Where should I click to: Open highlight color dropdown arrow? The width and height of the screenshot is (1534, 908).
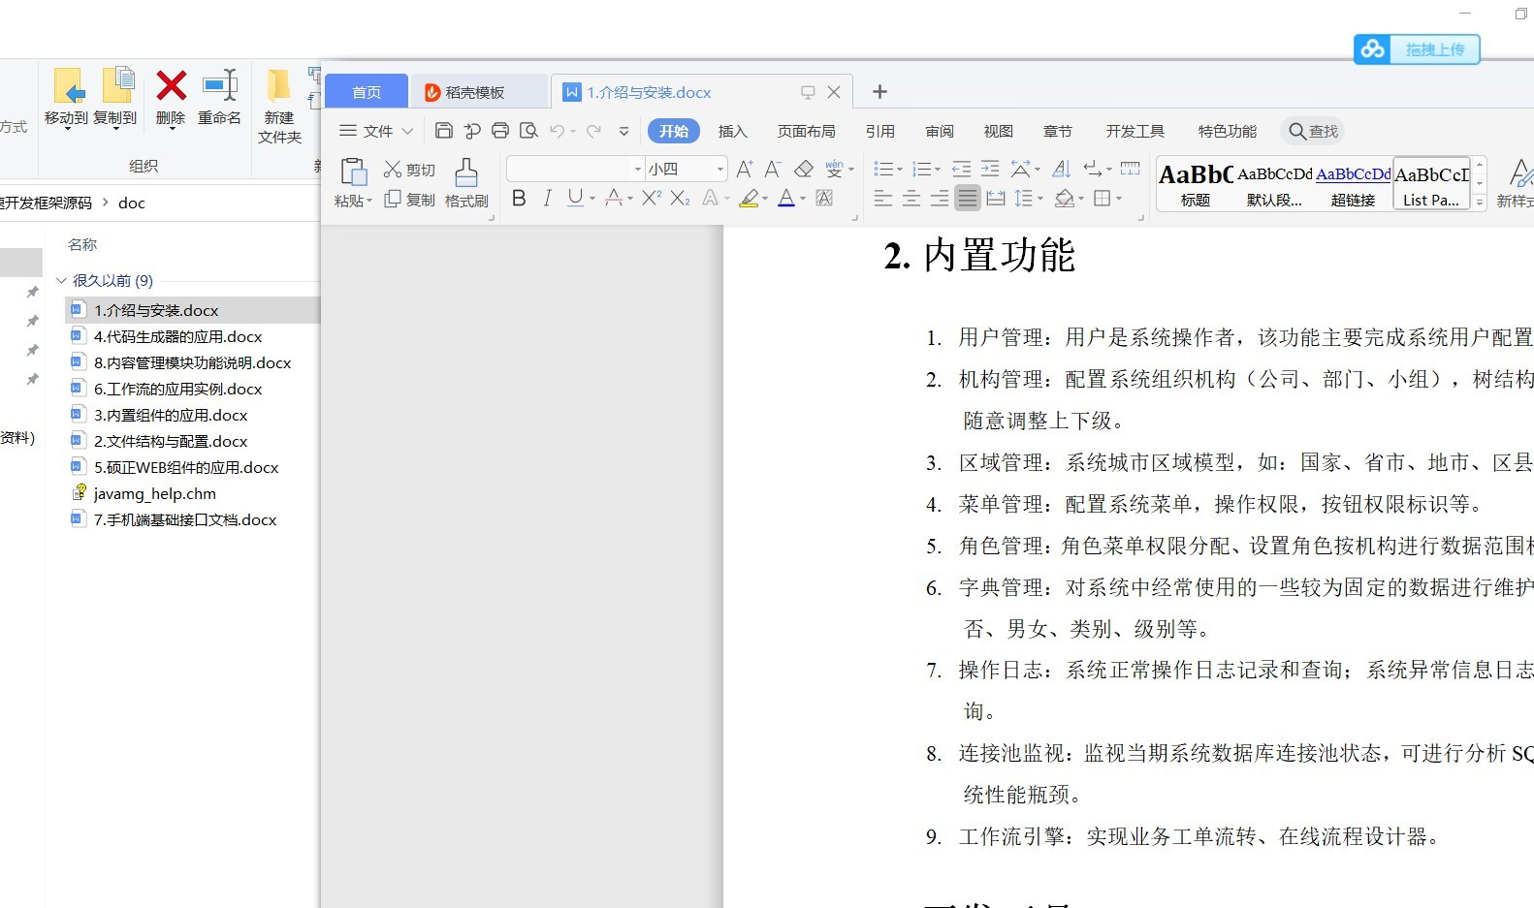764,200
